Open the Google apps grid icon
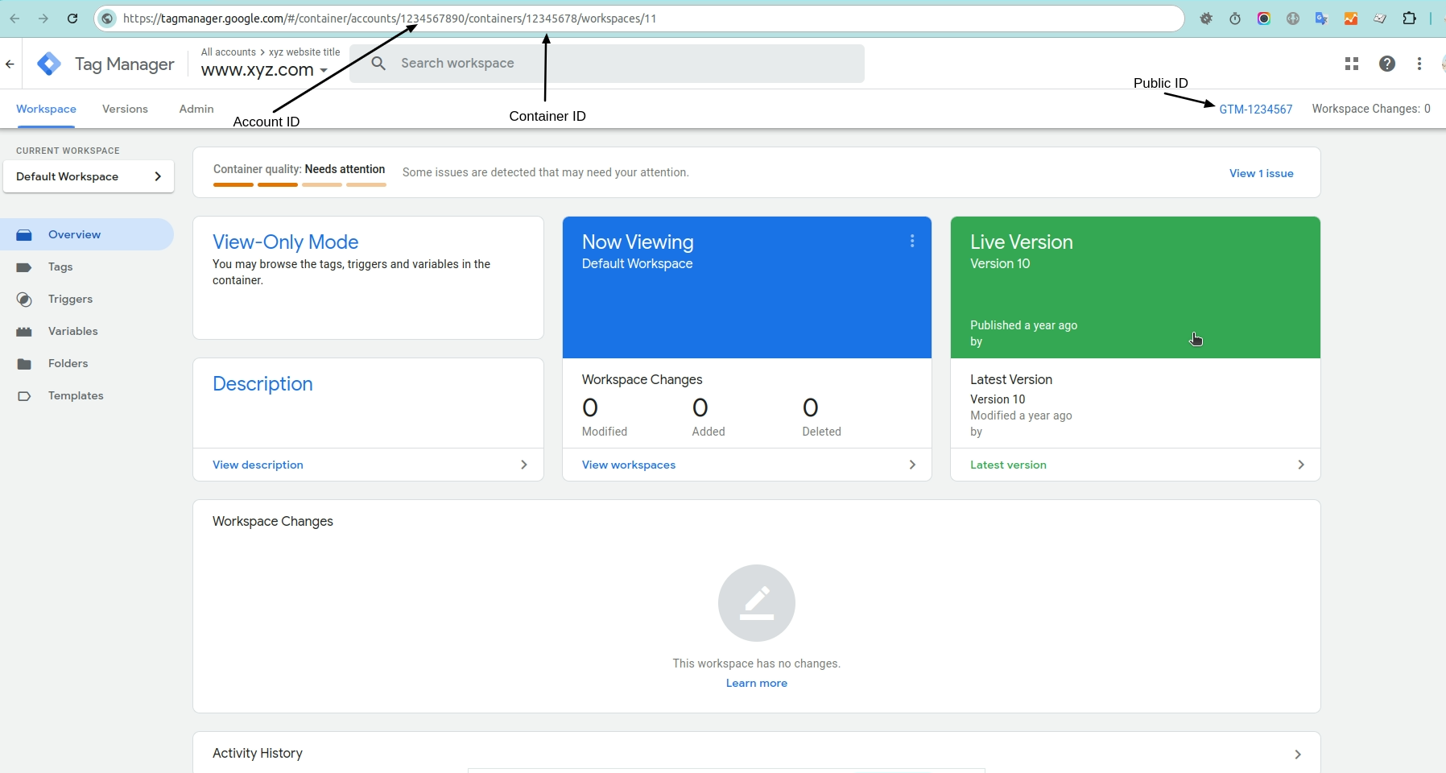Screen dimensions: 1446x773 [1352, 64]
